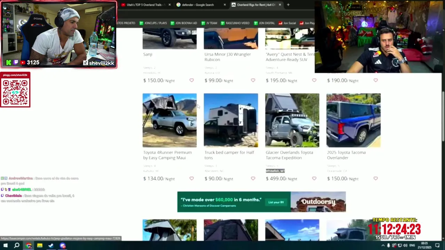Screen dimensions: 445x250
Task: Click the microphone tray icon
Action: [388, 245]
